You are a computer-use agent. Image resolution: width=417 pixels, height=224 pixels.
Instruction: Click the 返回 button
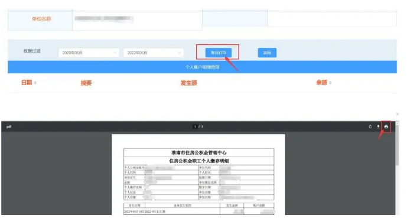[x=267, y=53]
